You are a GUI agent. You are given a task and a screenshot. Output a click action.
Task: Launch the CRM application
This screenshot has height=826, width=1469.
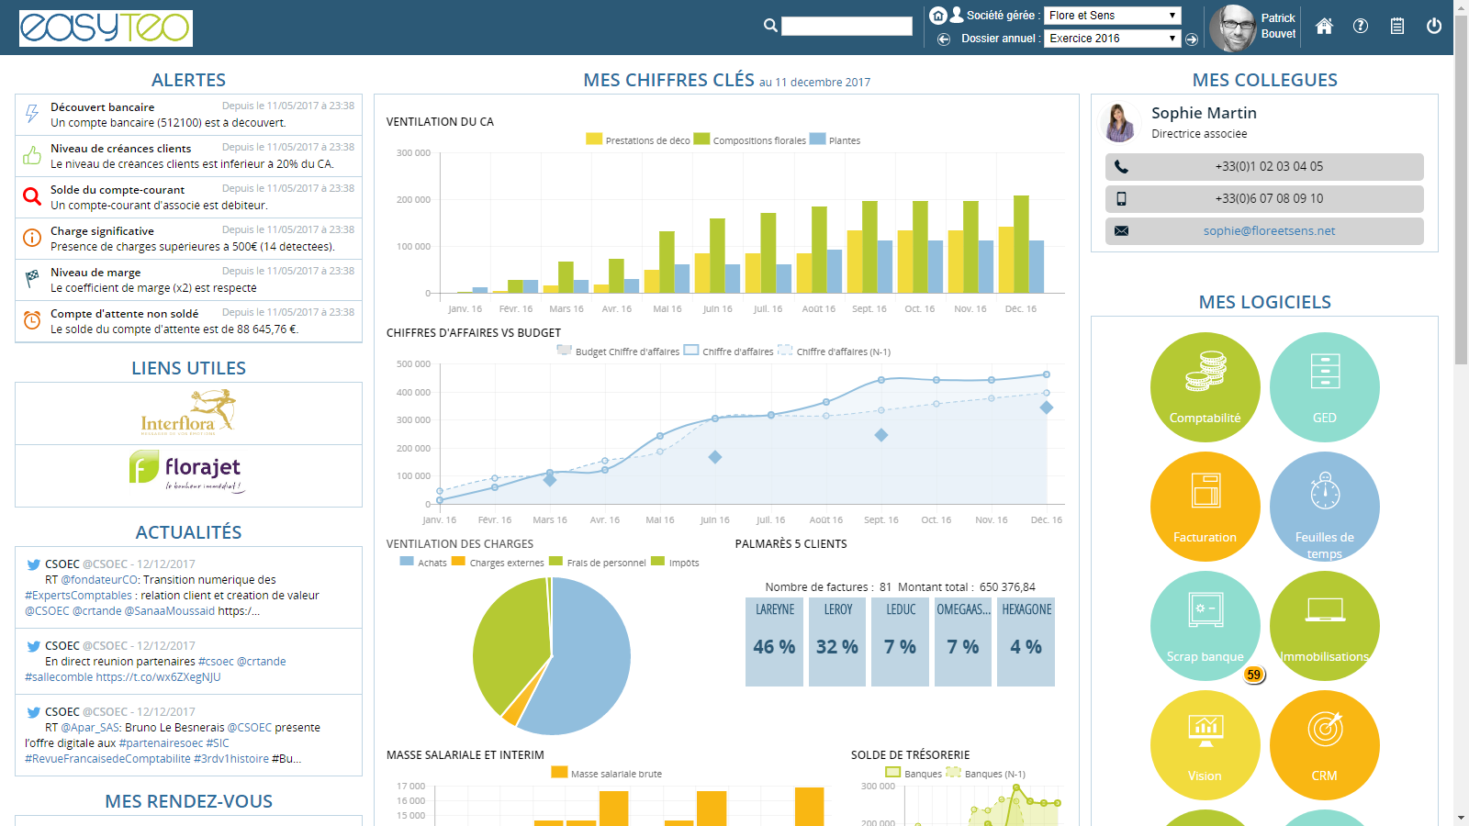coord(1324,745)
